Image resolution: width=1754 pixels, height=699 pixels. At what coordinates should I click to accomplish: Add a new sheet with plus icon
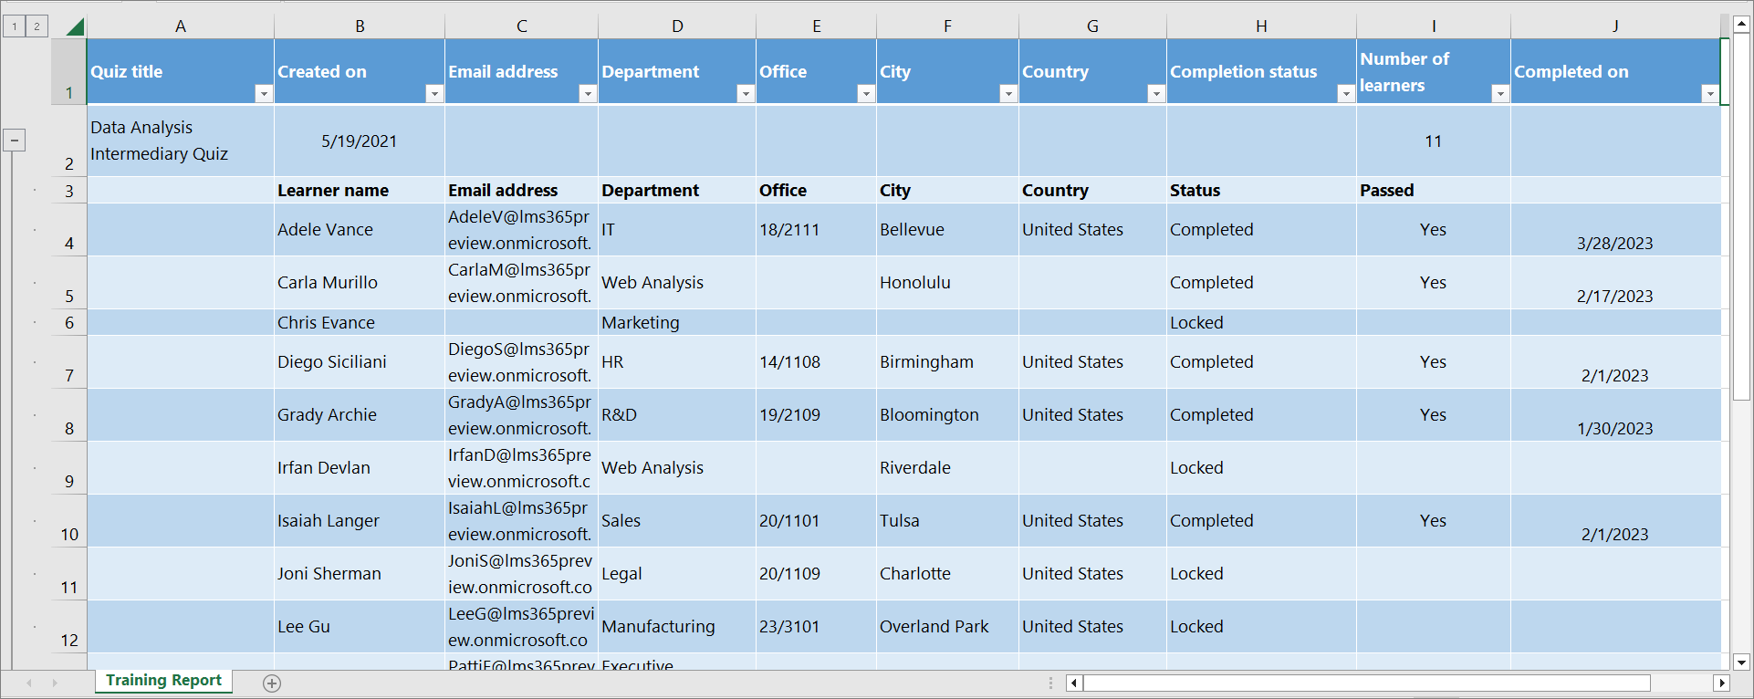point(272,683)
